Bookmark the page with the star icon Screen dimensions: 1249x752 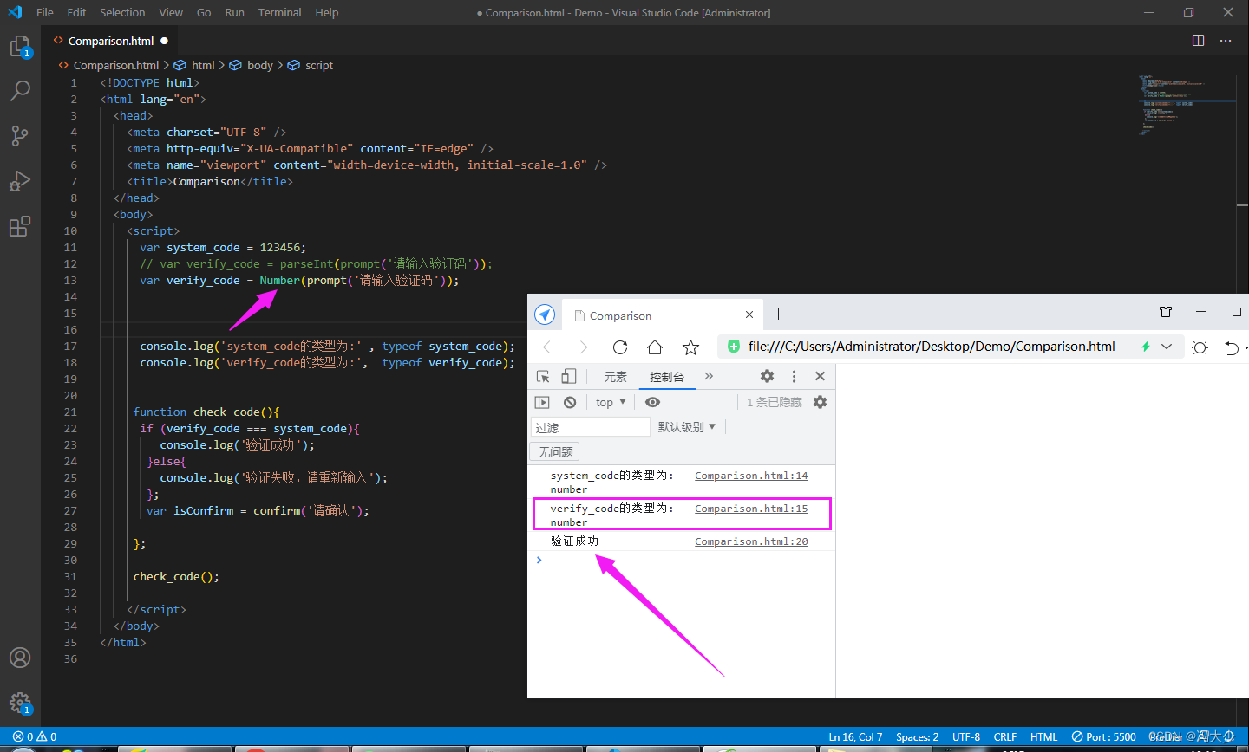pyautogui.click(x=690, y=347)
